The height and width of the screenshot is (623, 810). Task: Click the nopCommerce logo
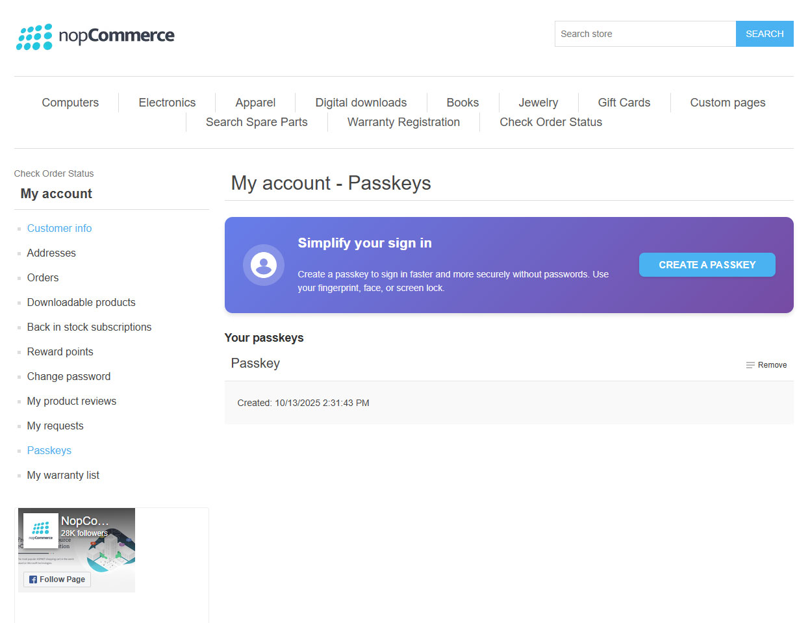pos(95,36)
